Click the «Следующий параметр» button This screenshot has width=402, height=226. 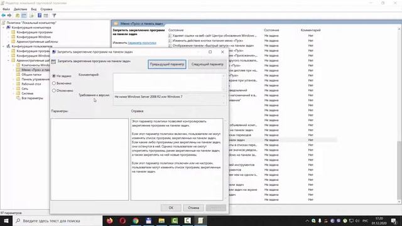point(207,64)
